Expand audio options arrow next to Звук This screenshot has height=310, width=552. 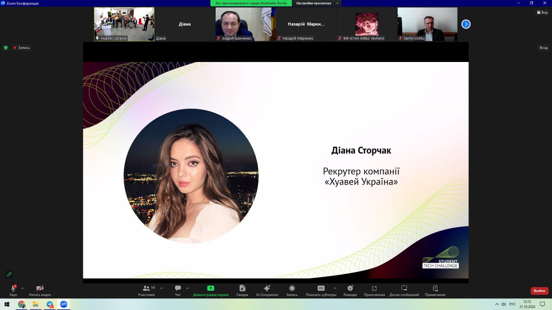coord(22,288)
